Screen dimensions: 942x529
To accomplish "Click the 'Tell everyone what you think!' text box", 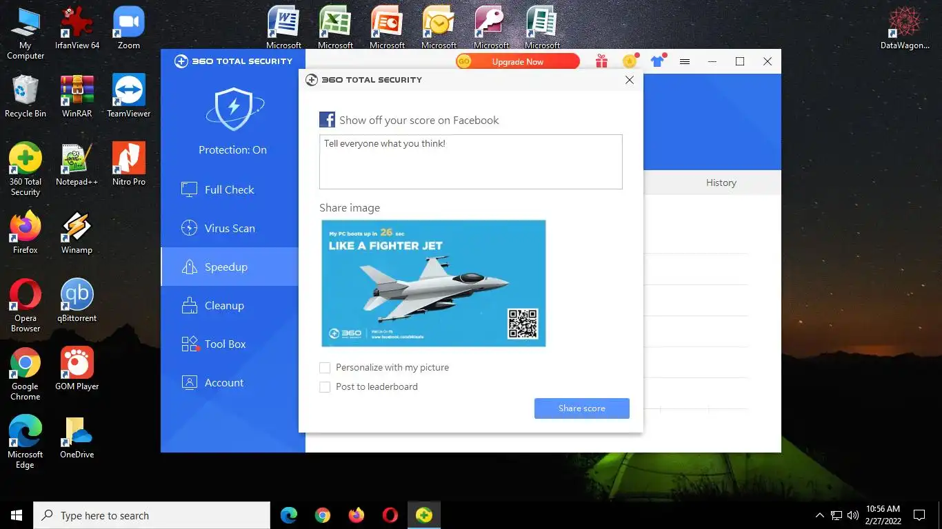I will click(471, 162).
